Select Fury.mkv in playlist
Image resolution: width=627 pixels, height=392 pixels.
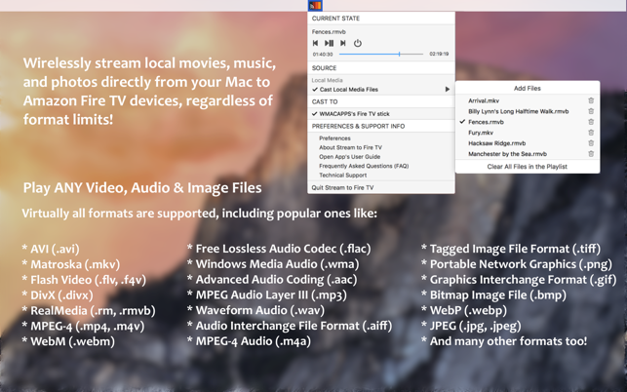click(x=481, y=133)
